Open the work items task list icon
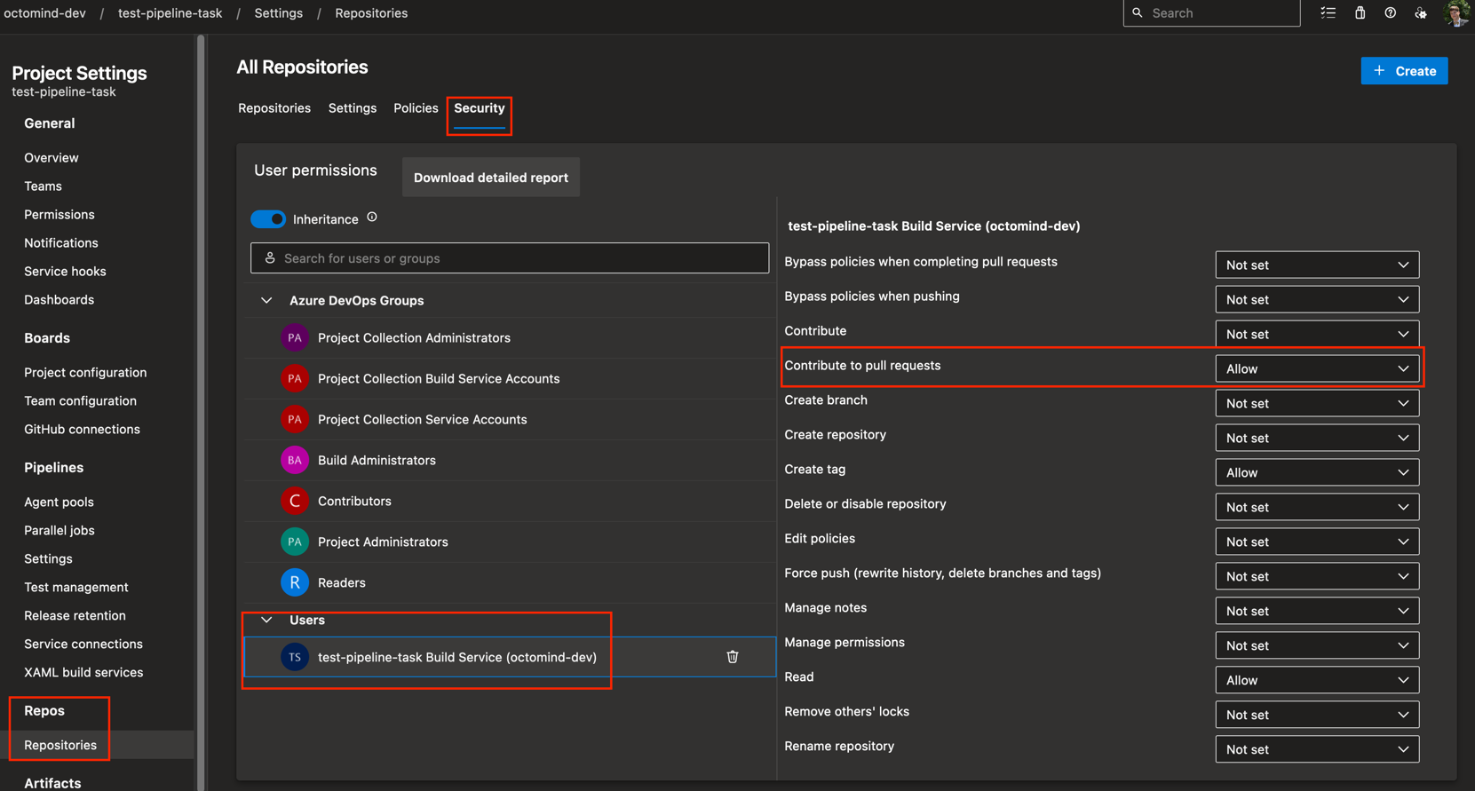The height and width of the screenshot is (791, 1475). (x=1328, y=13)
